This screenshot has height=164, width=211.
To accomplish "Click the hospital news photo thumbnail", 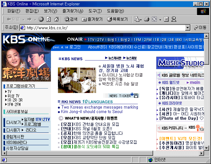I will (77, 80).
